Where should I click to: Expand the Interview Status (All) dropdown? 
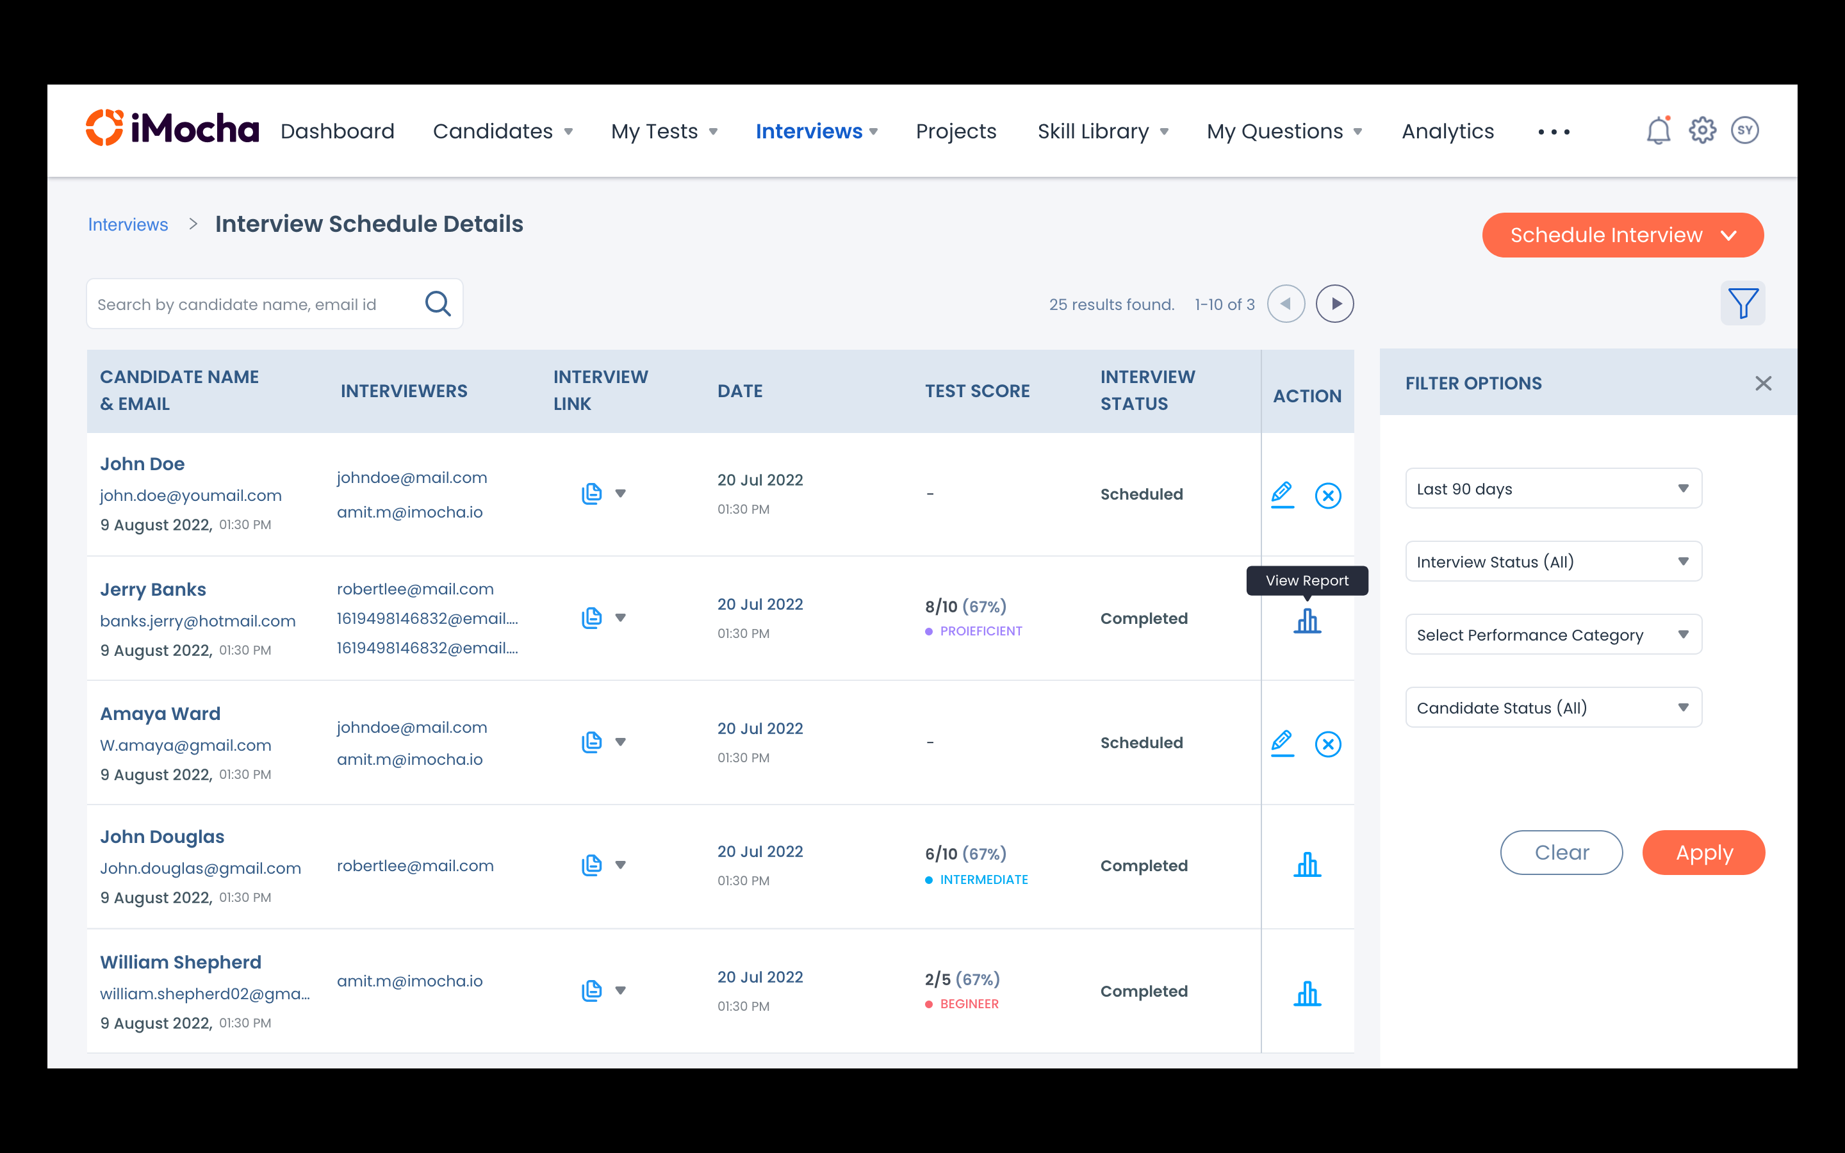[x=1553, y=562]
